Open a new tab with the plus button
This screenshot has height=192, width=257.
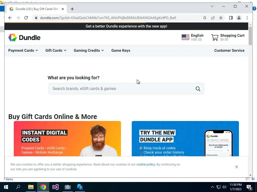pos(72,9)
